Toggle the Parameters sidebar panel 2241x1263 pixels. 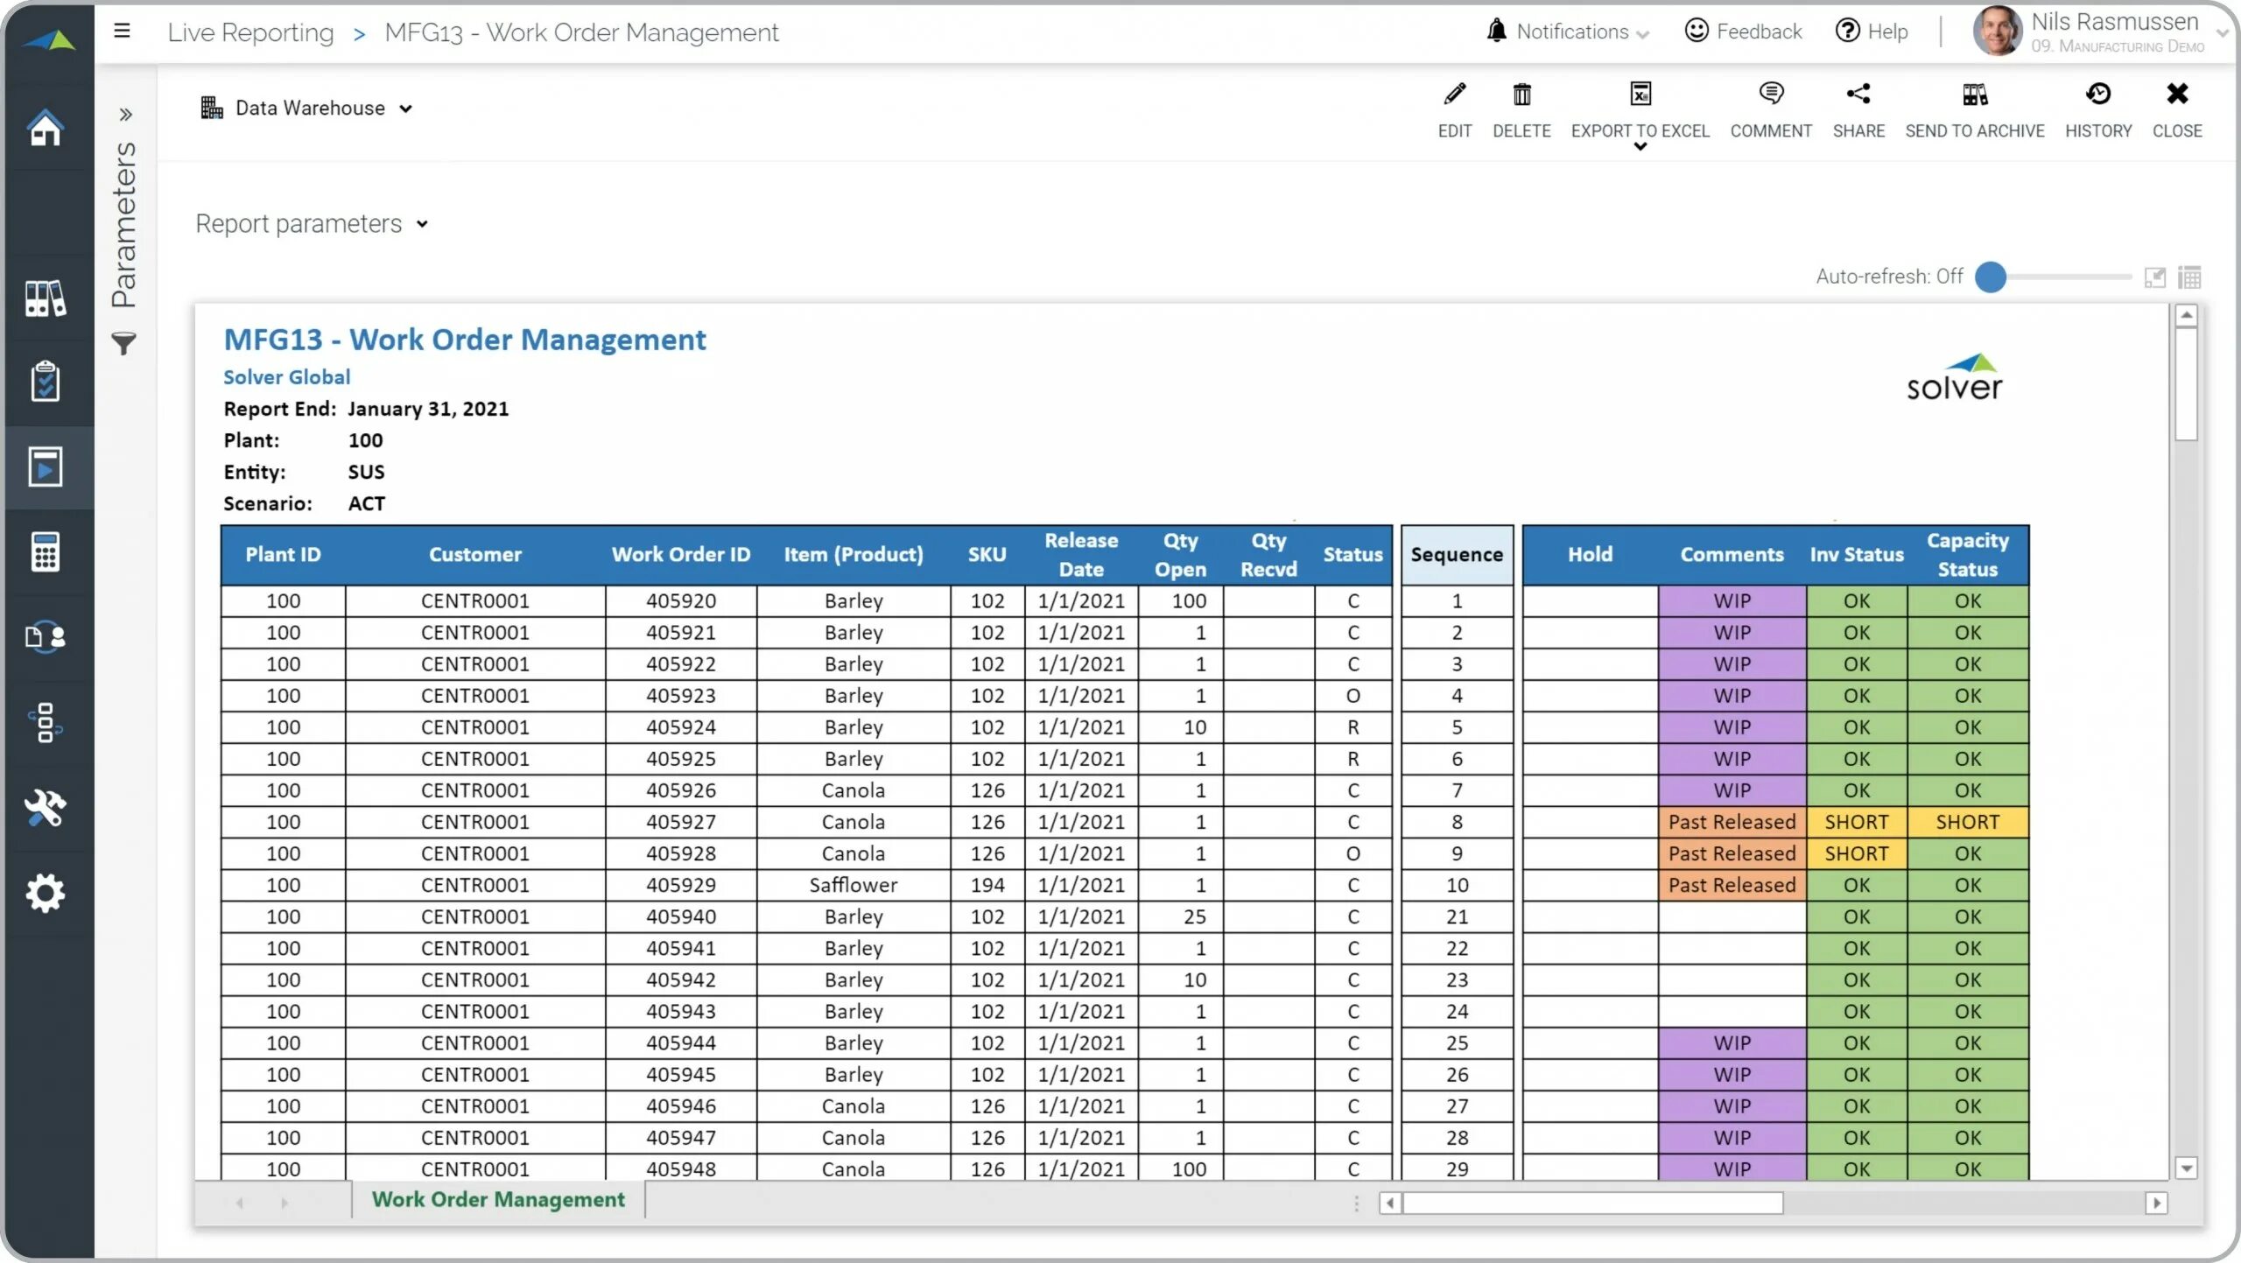(x=128, y=112)
